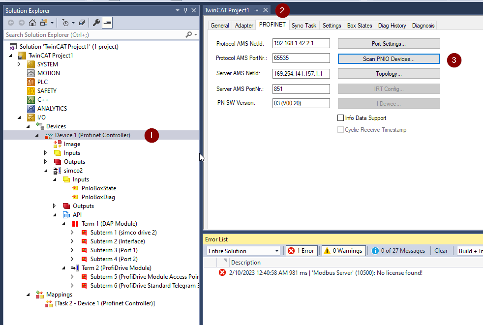Click the Server AMS PortNr field
The height and width of the screenshot is (325, 483).
(301, 89)
